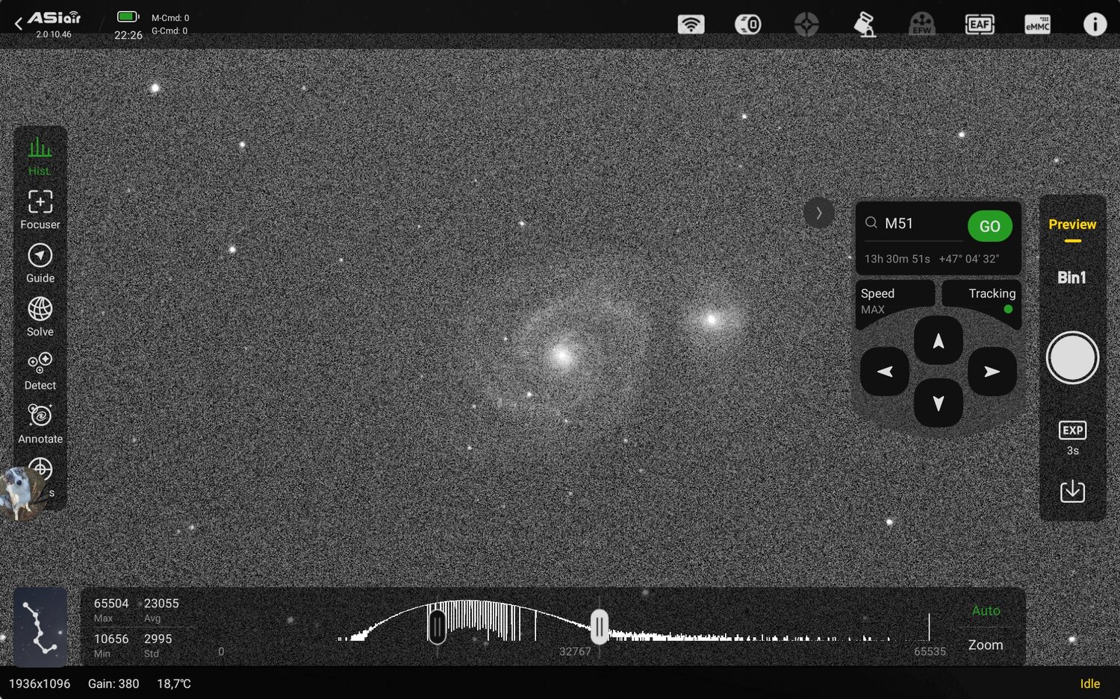
Task: Collapse the mount control panel chevron
Action: pyautogui.click(x=819, y=213)
